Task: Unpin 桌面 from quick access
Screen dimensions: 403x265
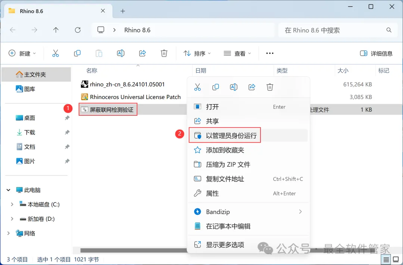Action: click(67, 118)
